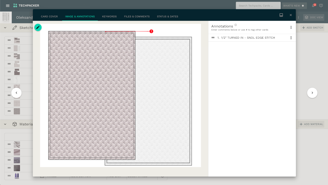Image resolution: width=328 pixels, height=185 pixels.
Task: Click the green pencil edit image button
Action: coord(38,27)
